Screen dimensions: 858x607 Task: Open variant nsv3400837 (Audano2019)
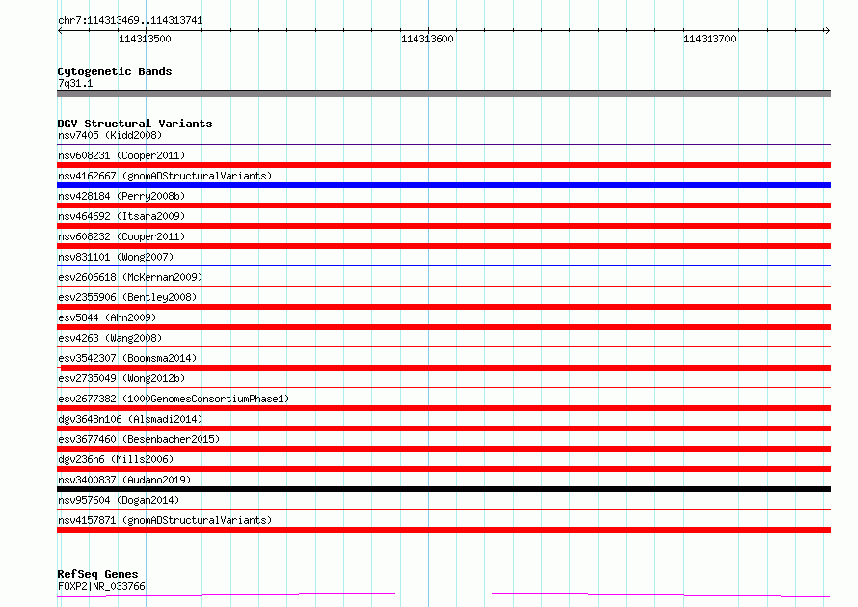pyautogui.click(x=124, y=480)
